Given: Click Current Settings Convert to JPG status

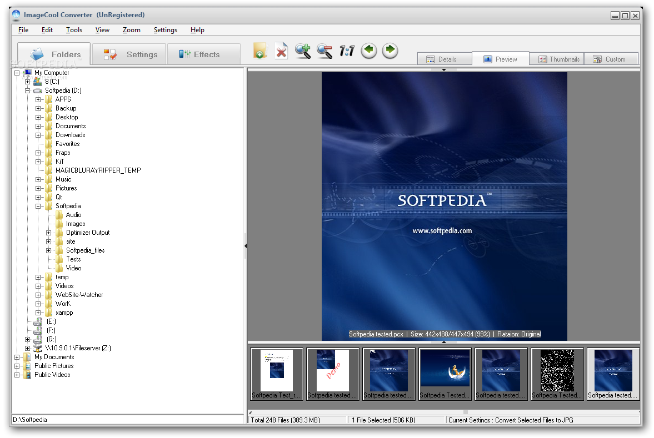Looking at the screenshot, I should point(543,420).
